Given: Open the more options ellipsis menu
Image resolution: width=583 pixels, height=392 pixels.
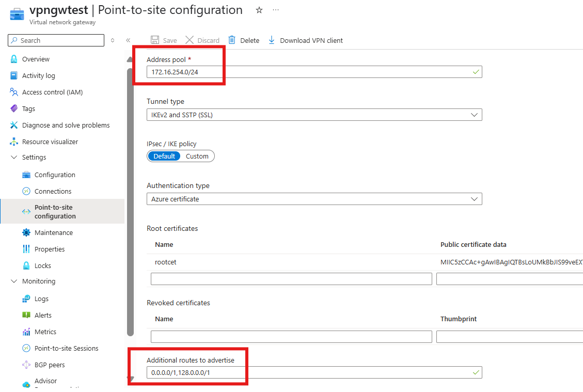Looking at the screenshot, I should 275,9.
